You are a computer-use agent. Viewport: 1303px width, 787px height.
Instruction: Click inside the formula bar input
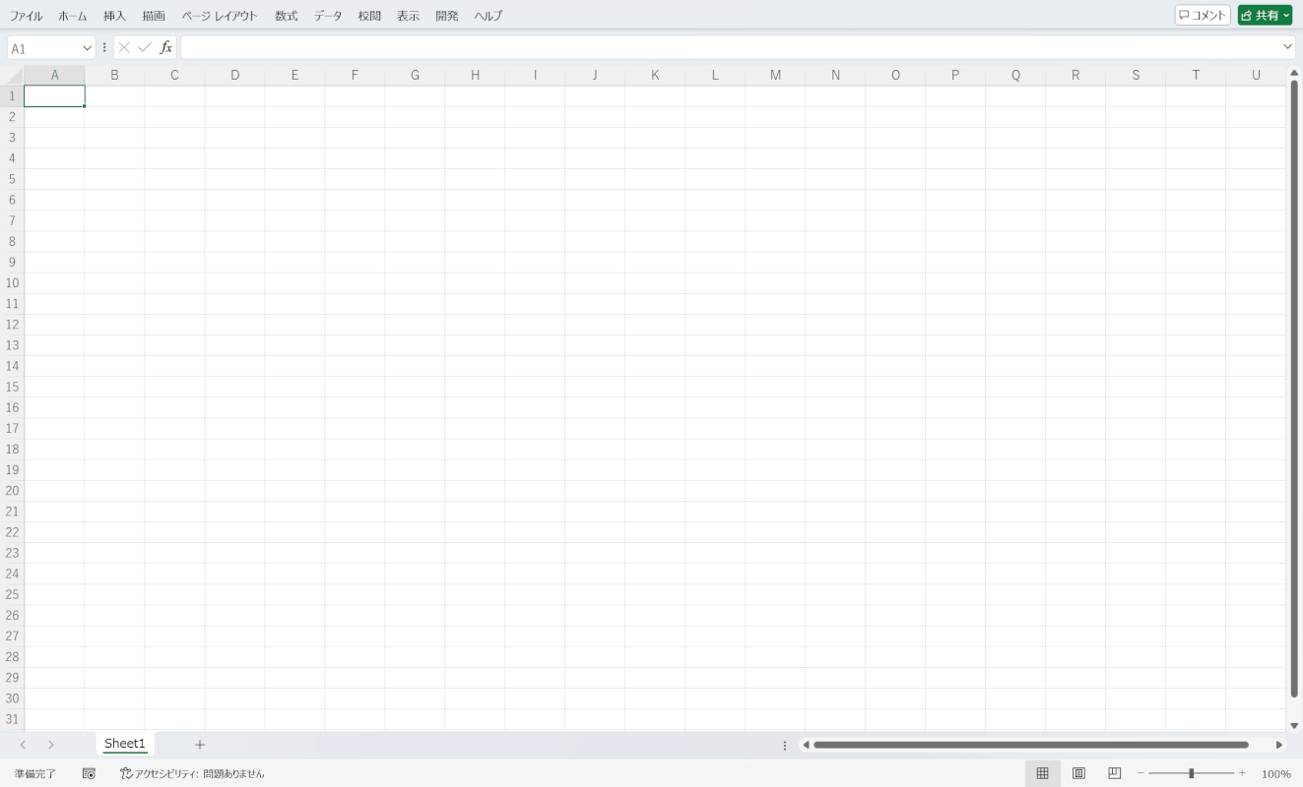pos(730,47)
